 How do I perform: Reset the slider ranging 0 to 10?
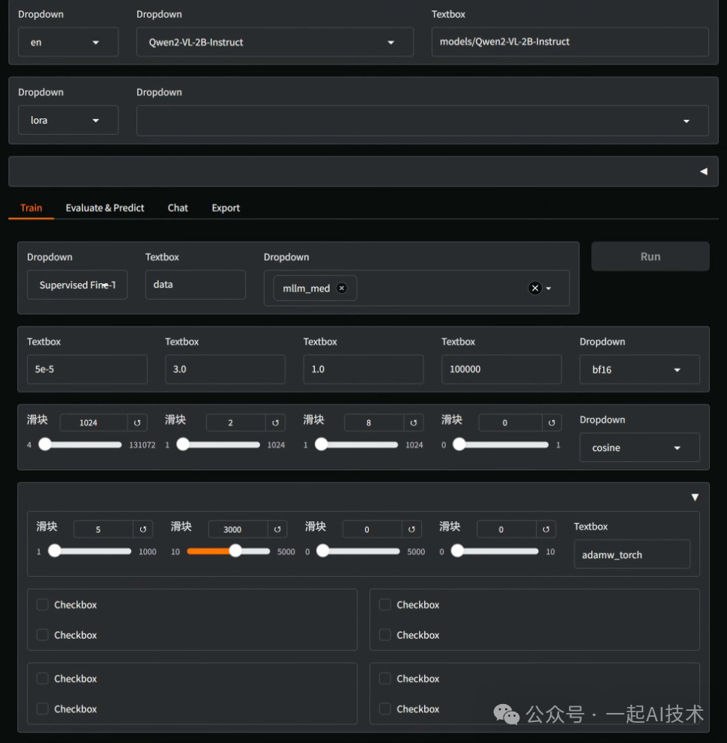point(546,530)
